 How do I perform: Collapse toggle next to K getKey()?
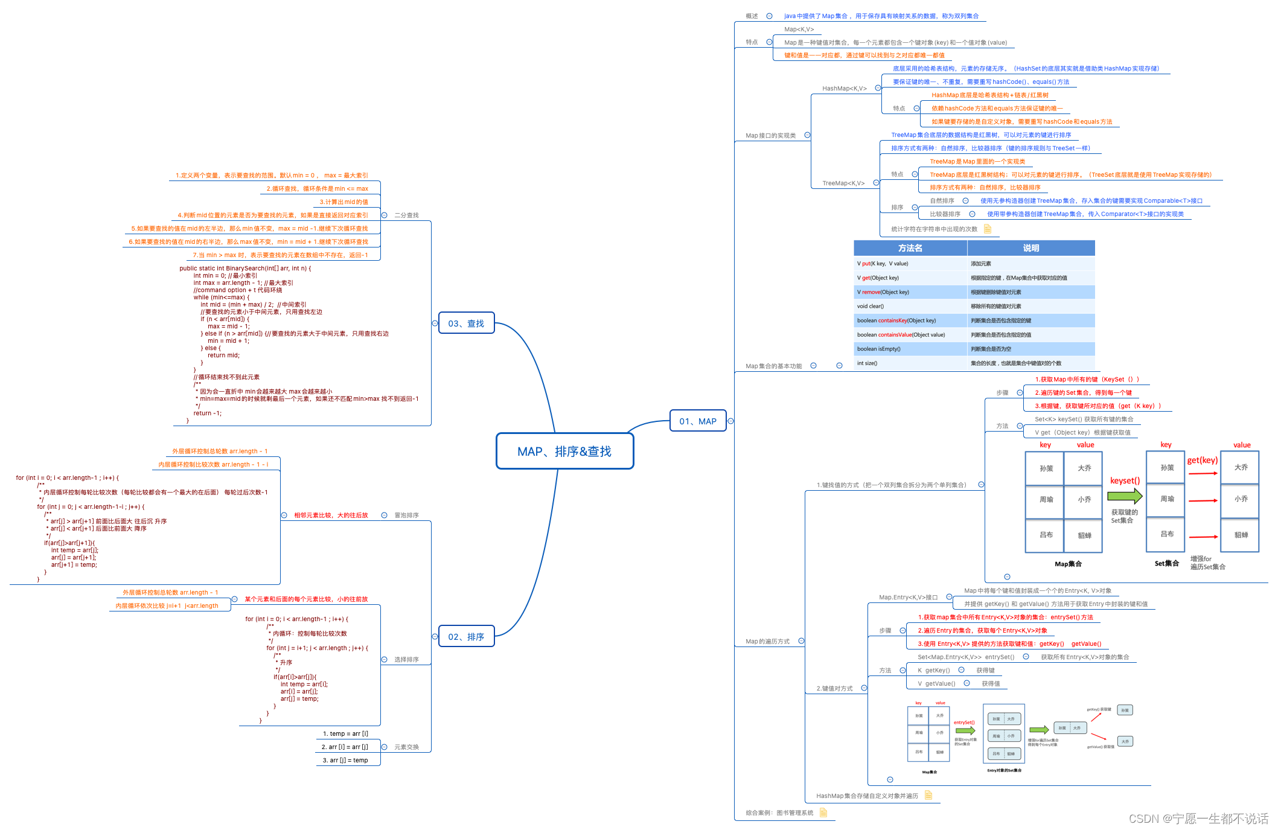click(x=961, y=670)
